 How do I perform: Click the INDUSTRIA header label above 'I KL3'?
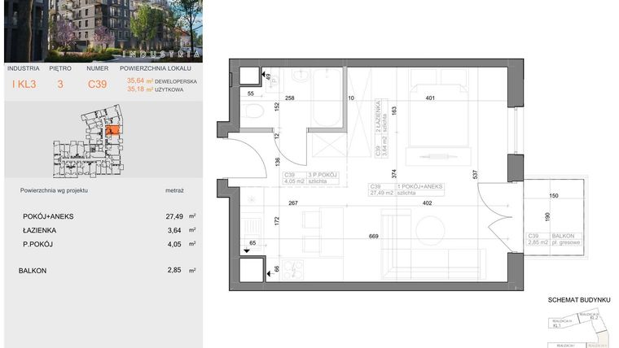tap(24, 68)
